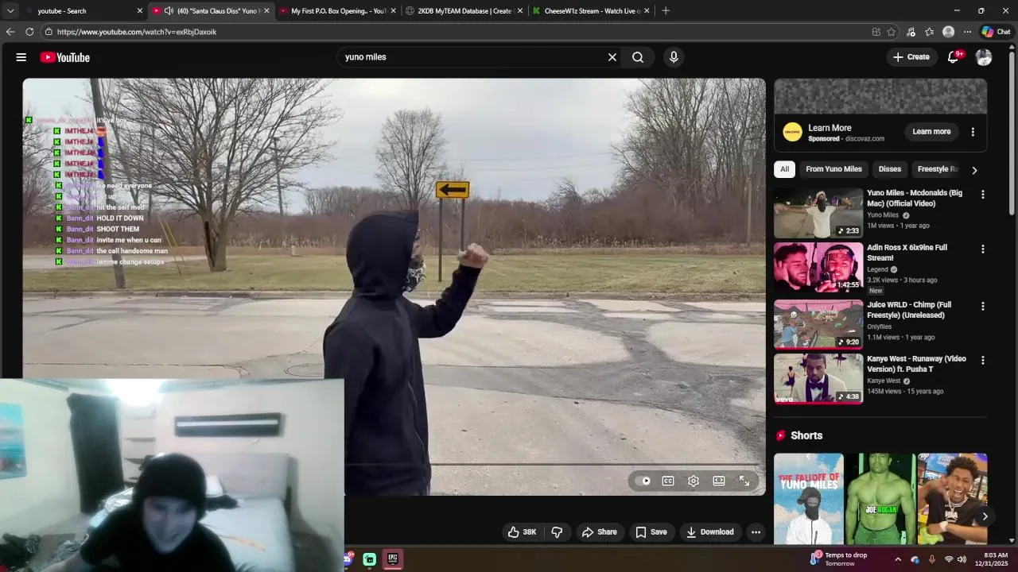Click the Learn more ad button
Screen dimensions: 1018x572
click(x=931, y=132)
